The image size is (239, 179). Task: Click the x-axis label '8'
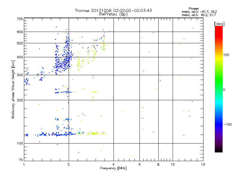tap(158, 164)
